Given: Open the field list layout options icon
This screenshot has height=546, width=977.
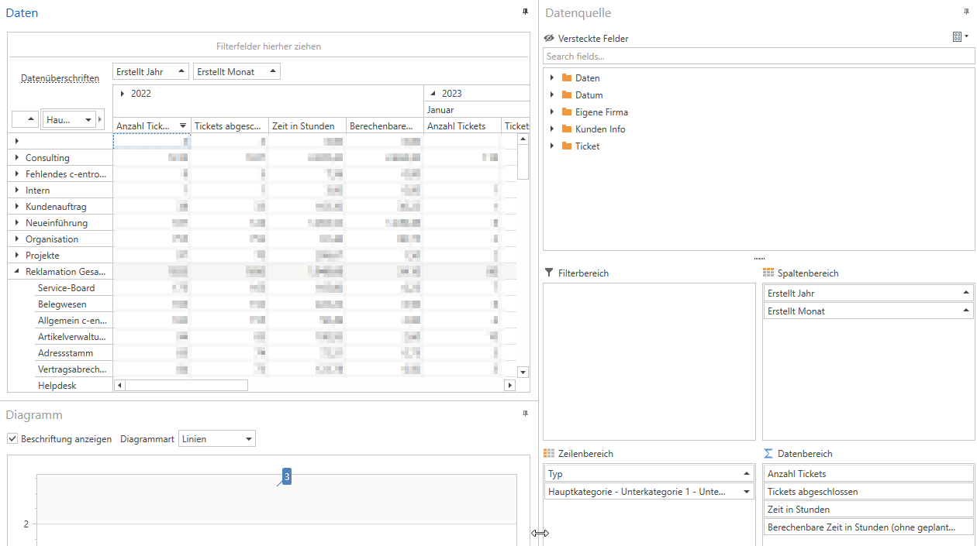Looking at the screenshot, I should coord(960,36).
